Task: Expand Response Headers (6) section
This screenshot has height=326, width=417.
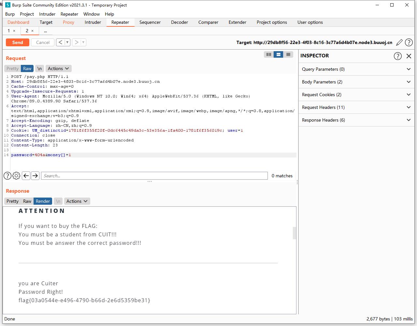Action: click(356, 120)
